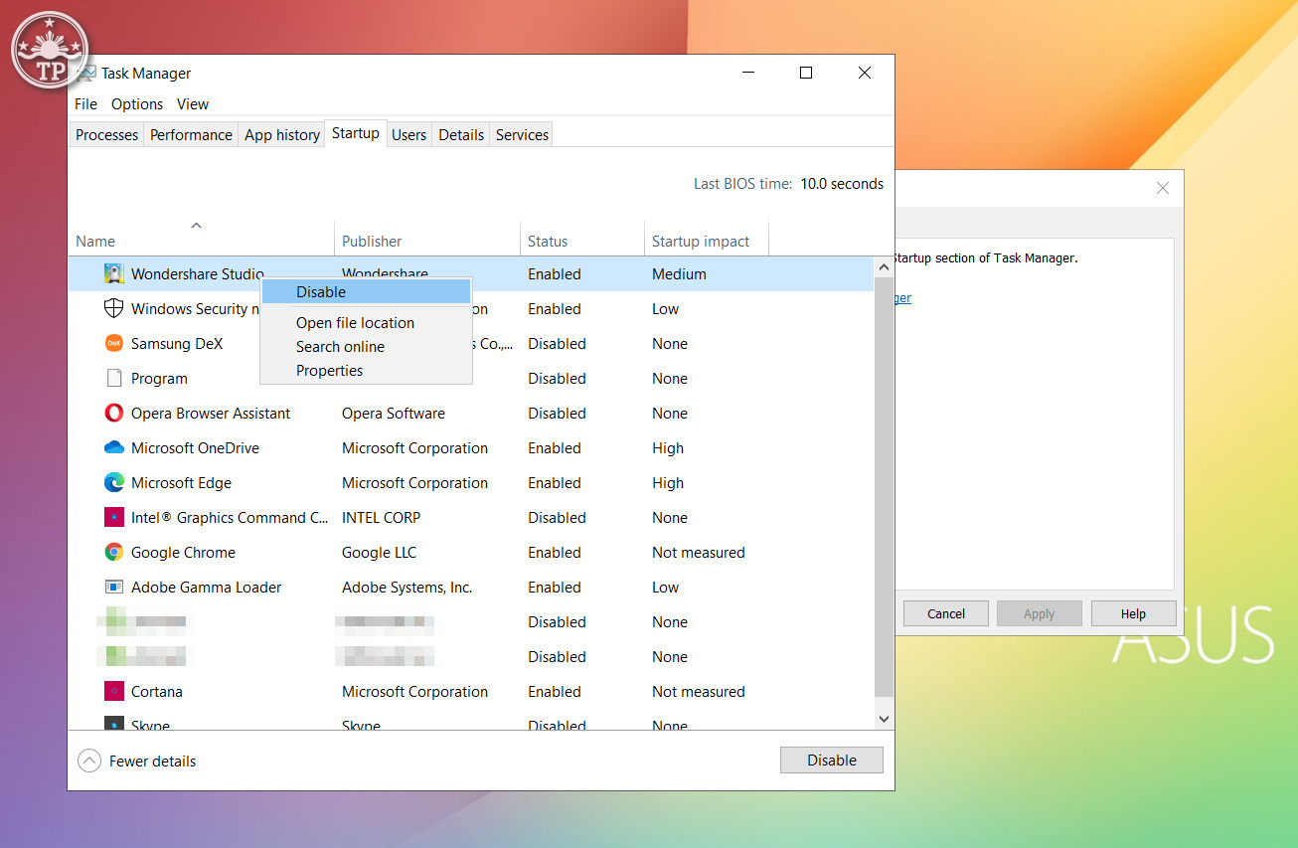This screenshot has height=848, width=1298.
Task: Click the Windows Security shield icon
Action: coord(114,309)
